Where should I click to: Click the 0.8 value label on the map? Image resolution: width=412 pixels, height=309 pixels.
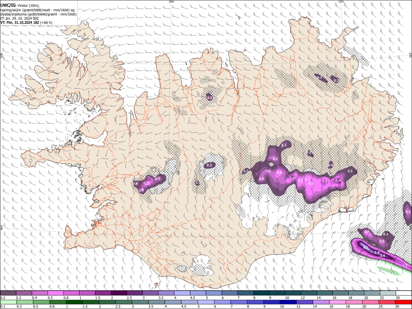coord(311,183)
